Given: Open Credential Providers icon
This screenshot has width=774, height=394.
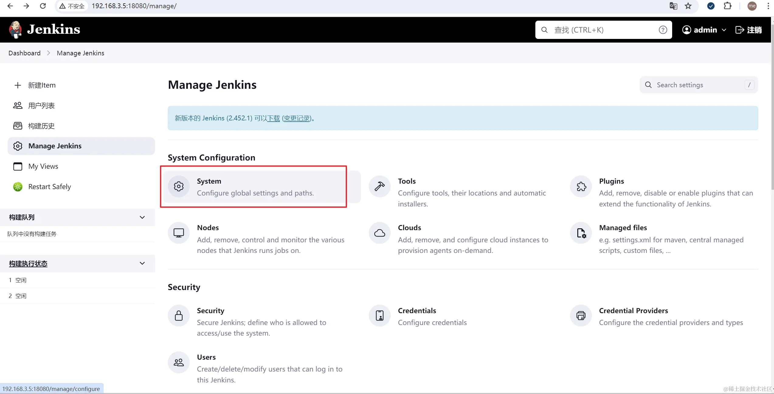Looking at the screenshot, I should (x=581, y=316).
